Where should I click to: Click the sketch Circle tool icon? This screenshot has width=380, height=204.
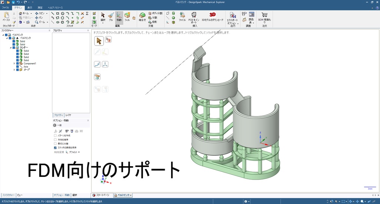62,14
